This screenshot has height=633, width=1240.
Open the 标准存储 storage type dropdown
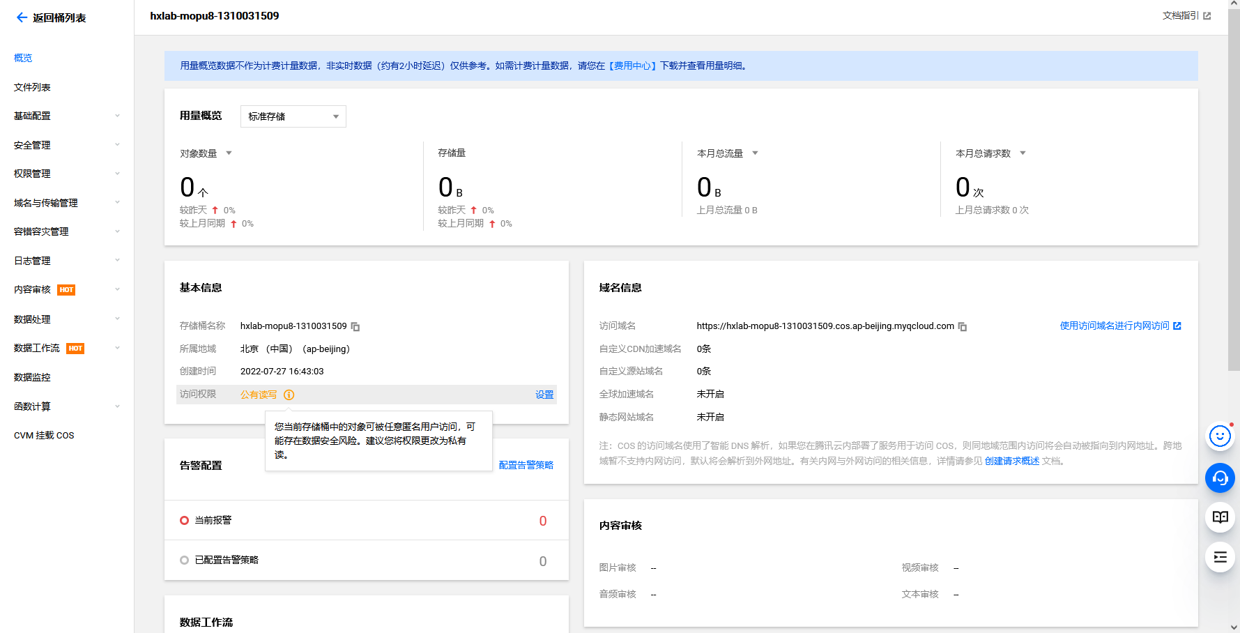coord(293,116)
